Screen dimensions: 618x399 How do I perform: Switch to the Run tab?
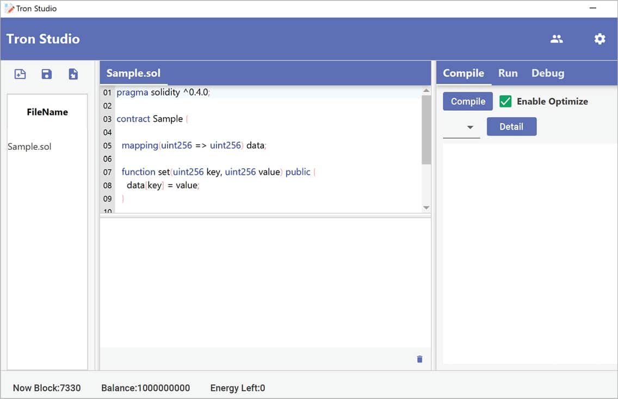tap(508, 73)
